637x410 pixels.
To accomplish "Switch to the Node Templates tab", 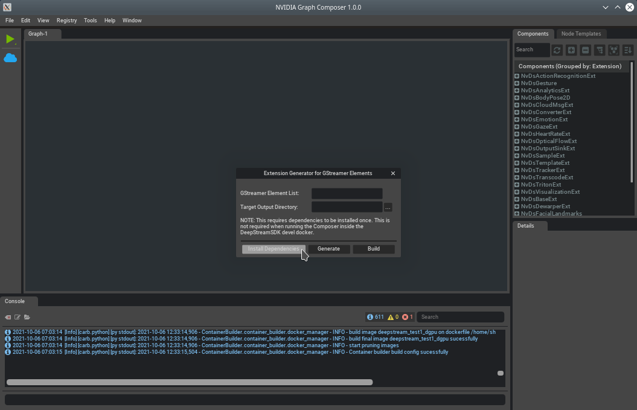I will point(580,34).
